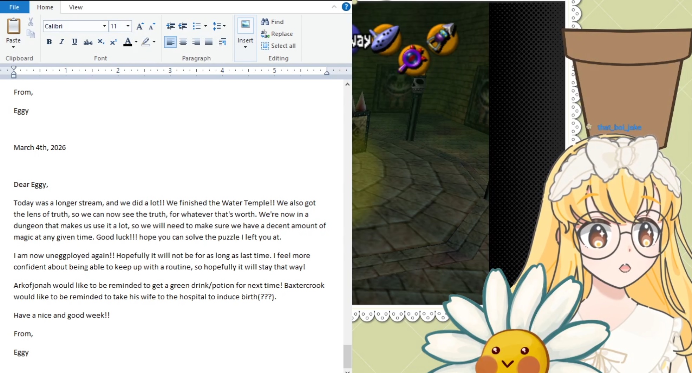
Task: Toggle strikethrough formatting
Action: click(x=88, y=42)
